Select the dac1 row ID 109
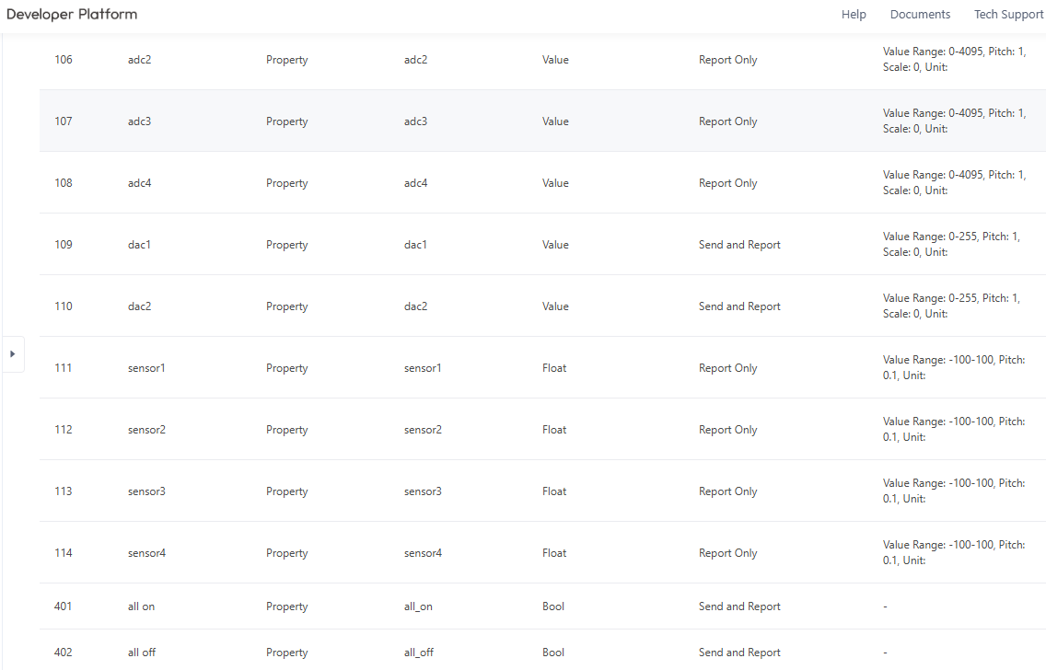The height and width of the screenshot is (670, 1046). [x=64, y=245]
